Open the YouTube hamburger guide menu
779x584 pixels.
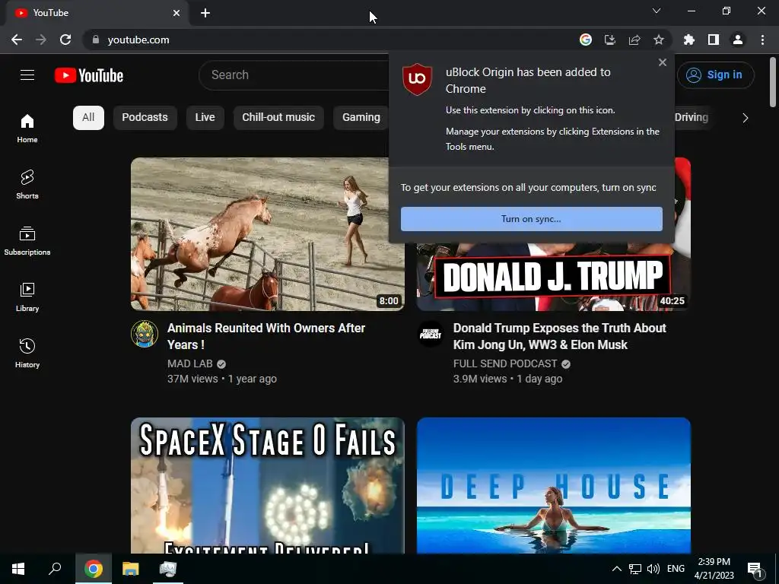tap(27, 75)
